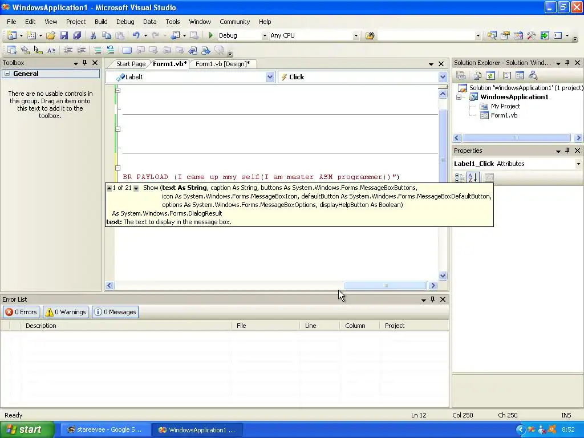Open the Debug configuration dropdown
Screen dimensions: 584x438
(265, 36)
